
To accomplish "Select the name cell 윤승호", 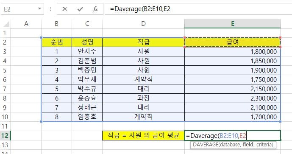I will [x=87, y=98].
